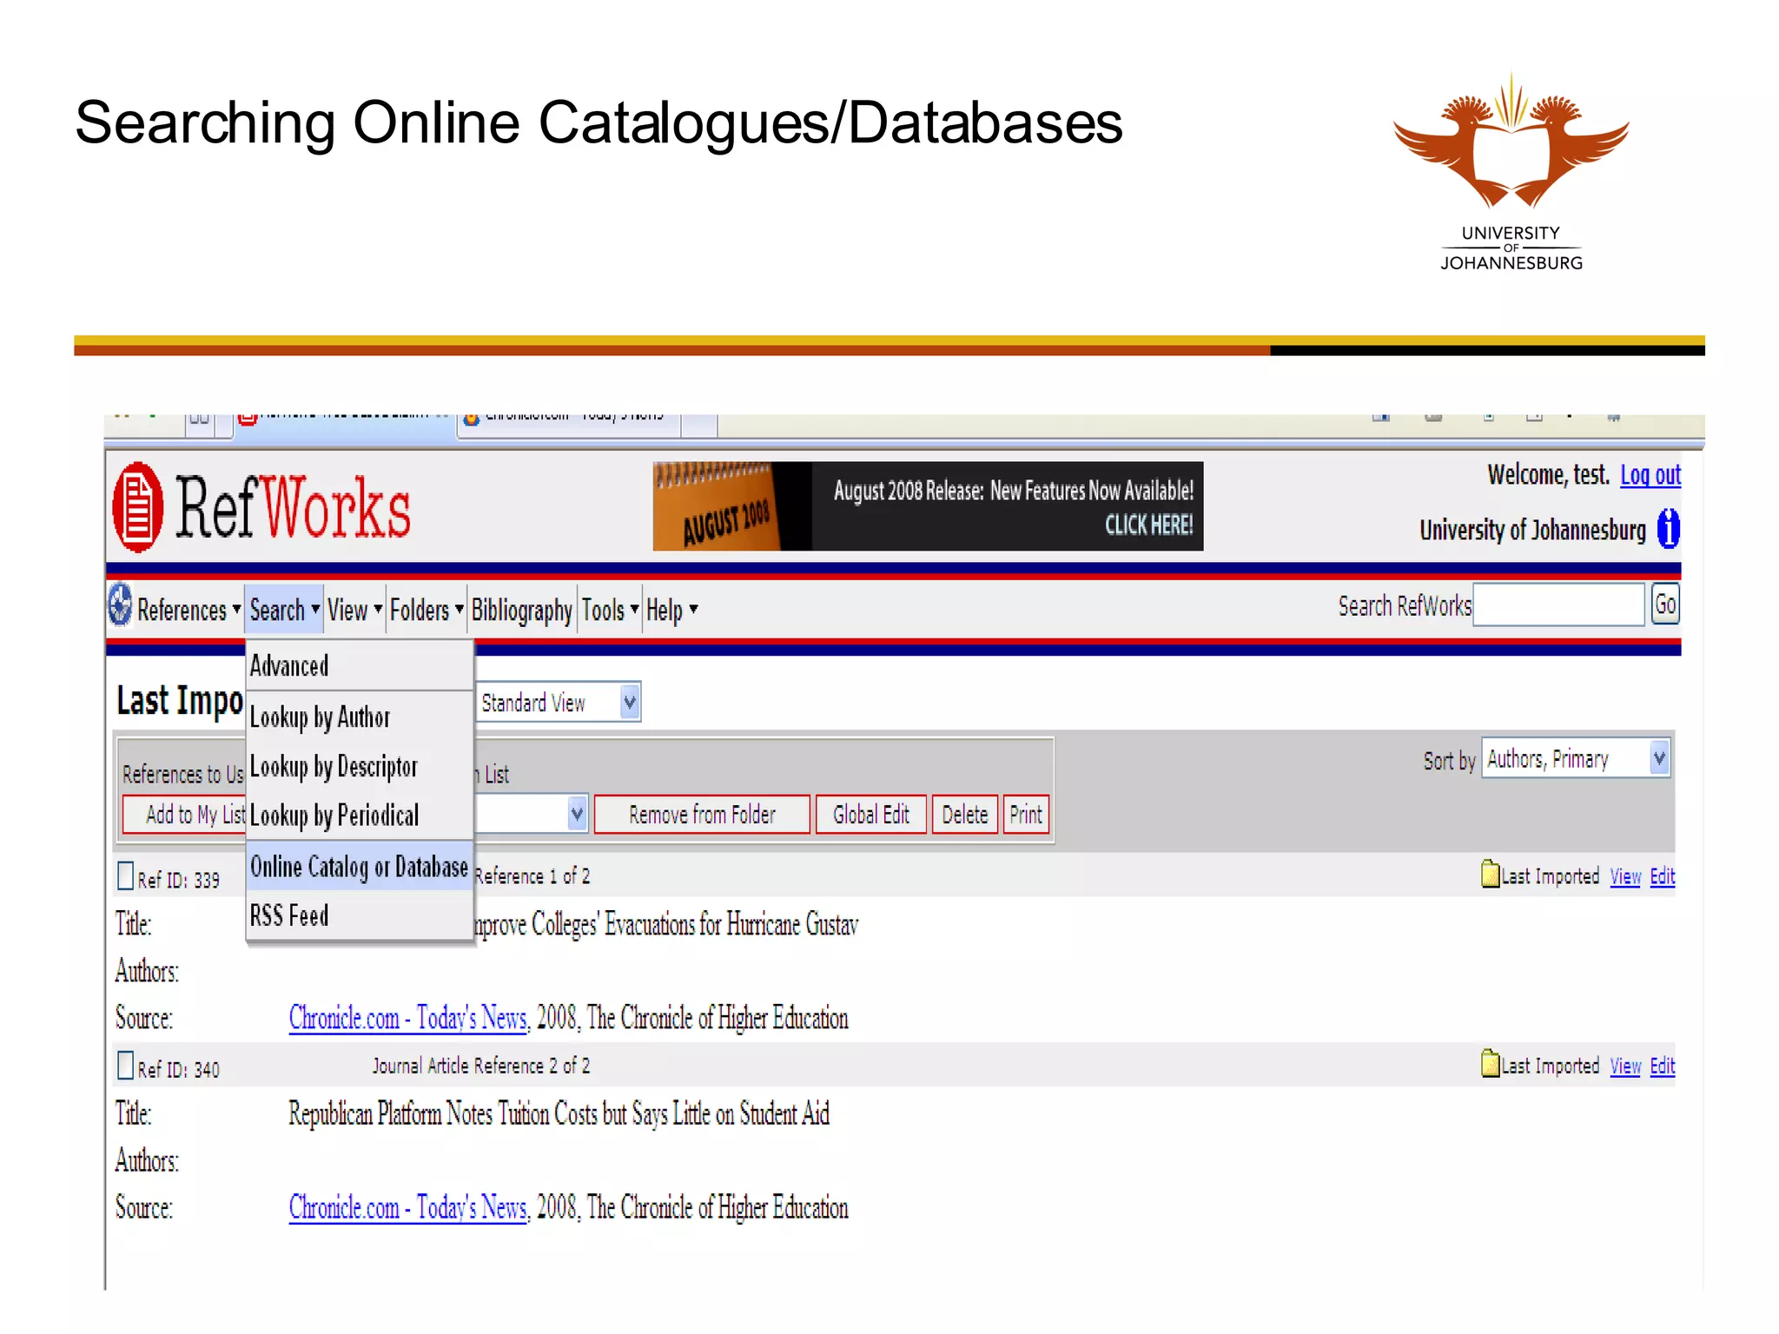Click the folder icon for Ref ID 340

point(1490,1063)
